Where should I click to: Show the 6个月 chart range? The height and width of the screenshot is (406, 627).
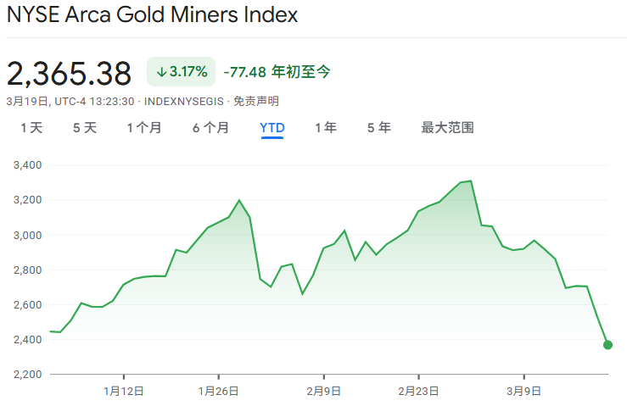210,128
